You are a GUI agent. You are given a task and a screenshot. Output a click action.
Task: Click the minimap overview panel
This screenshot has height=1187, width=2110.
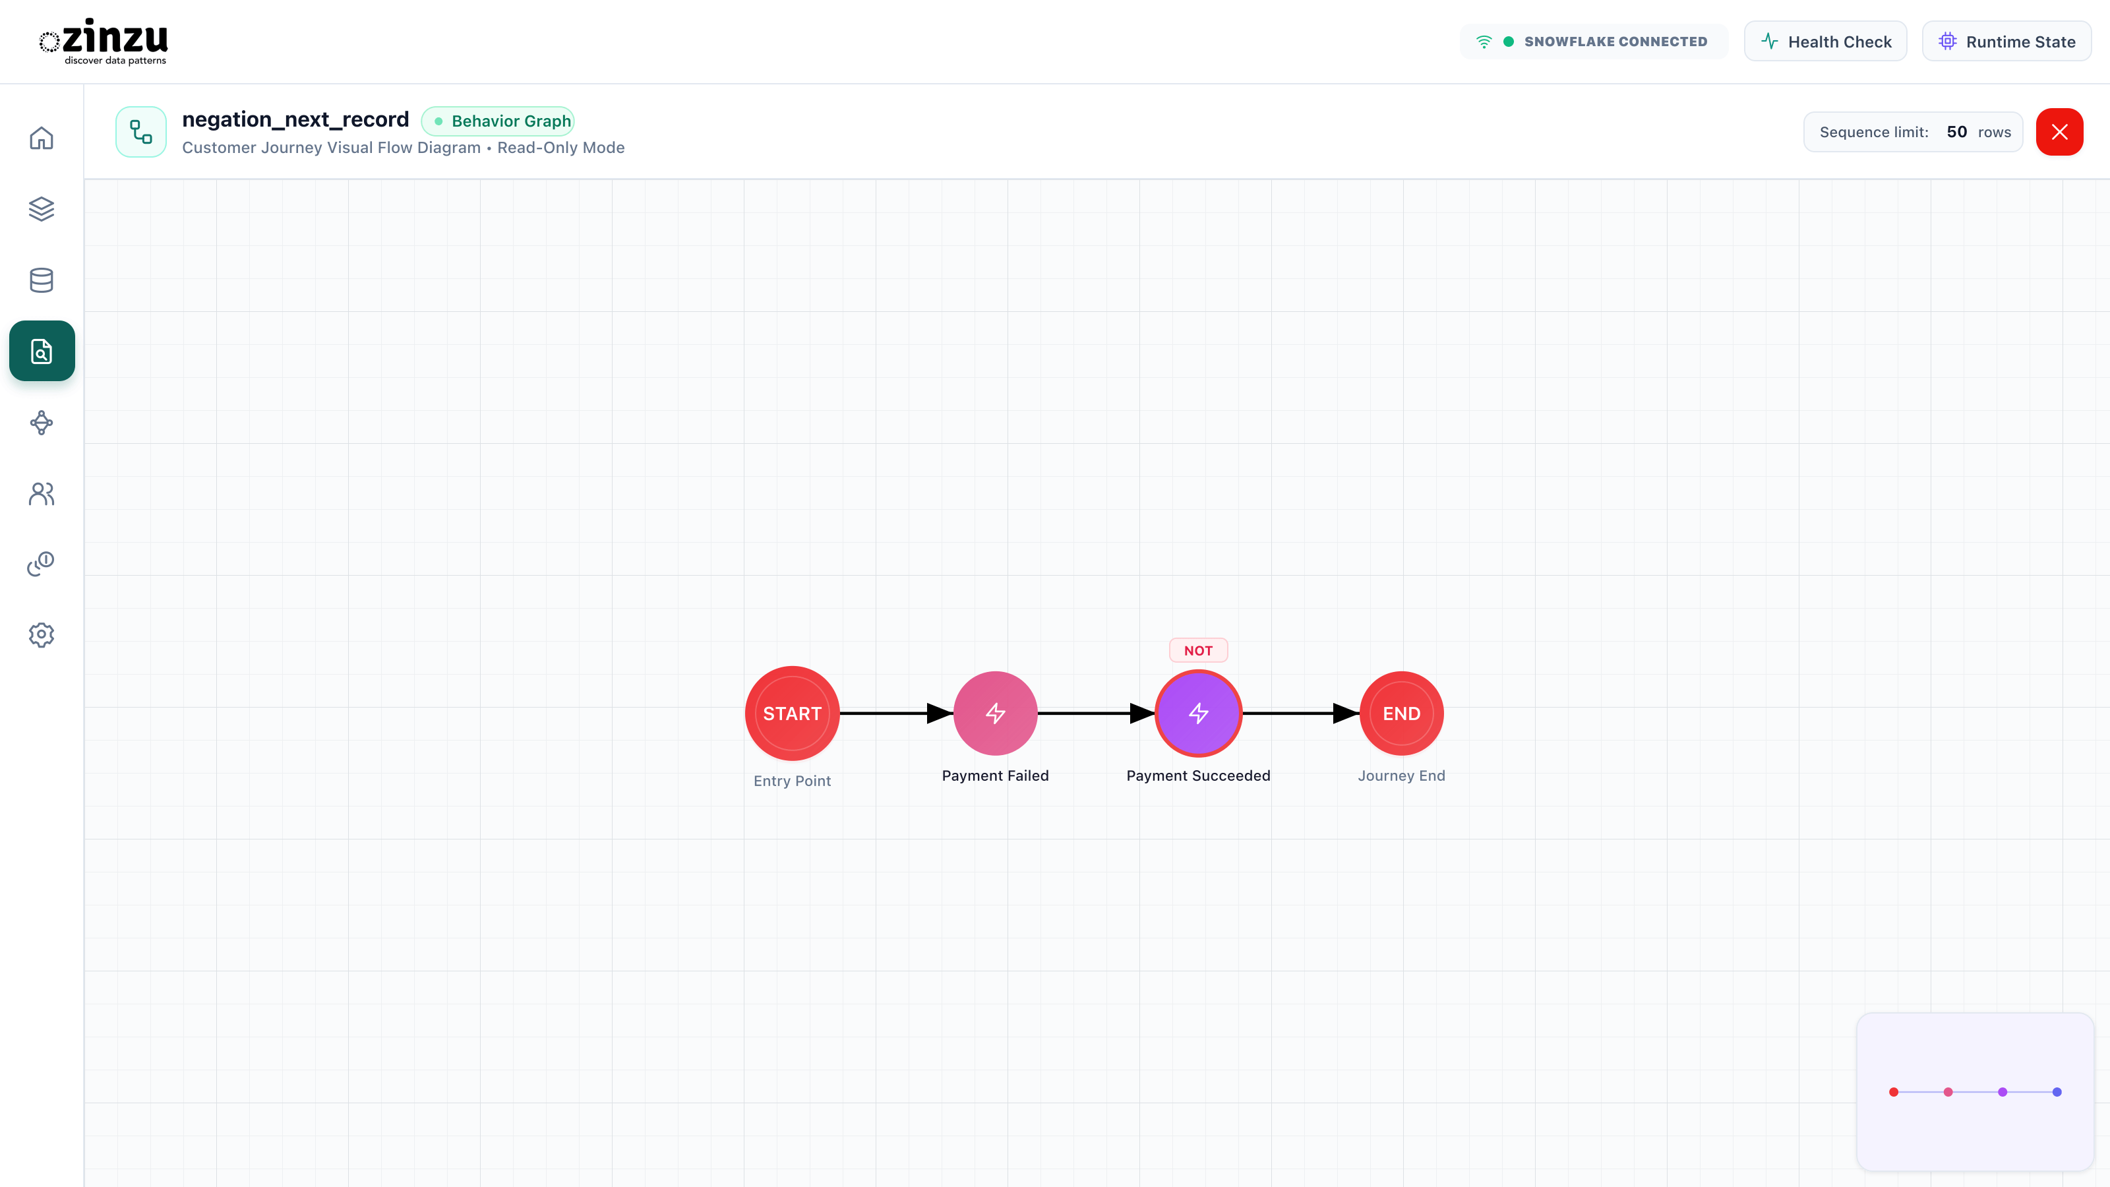[x=1975, y=1092]
